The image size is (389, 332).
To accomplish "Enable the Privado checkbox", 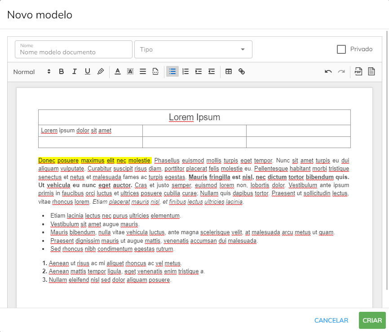I will pos(341,49).
